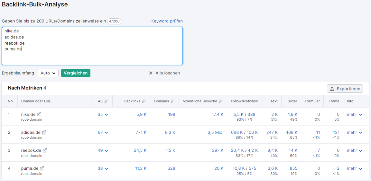This screenshot has width=371, height=181.
Task: Open adidas.de external link icon
Action: click(44, 133)
